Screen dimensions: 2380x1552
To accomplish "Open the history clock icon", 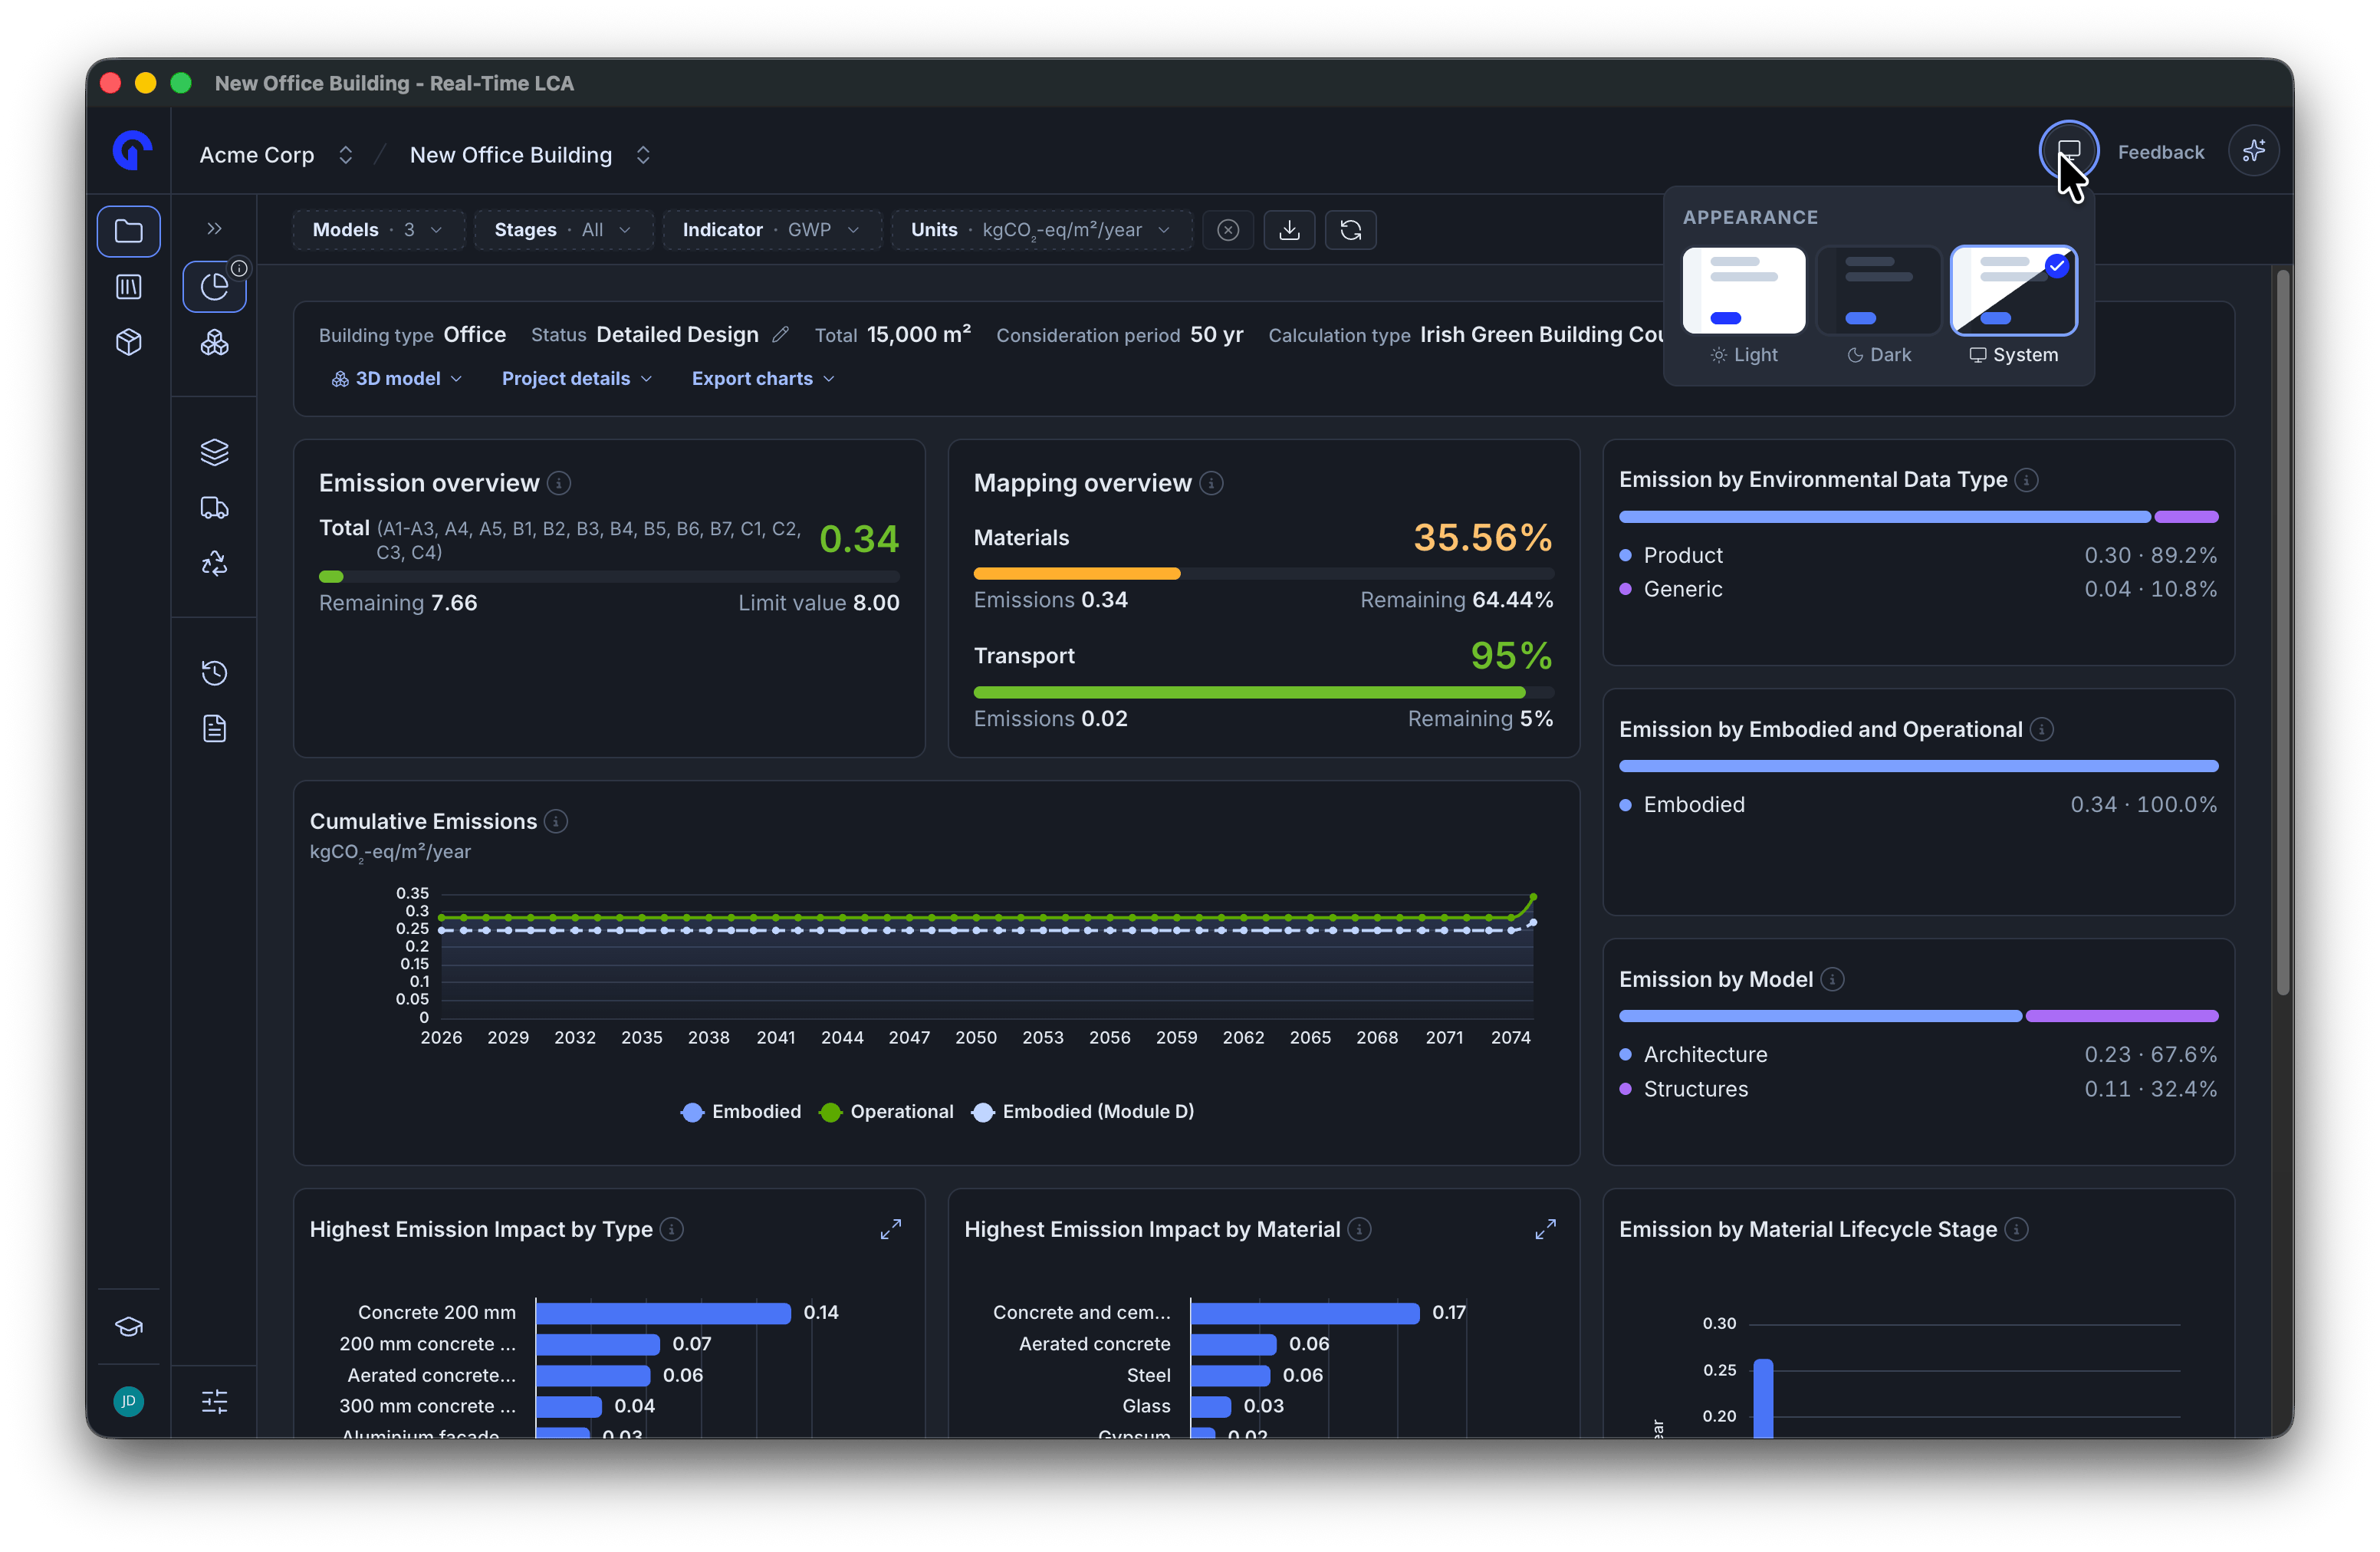I will 214,673.
